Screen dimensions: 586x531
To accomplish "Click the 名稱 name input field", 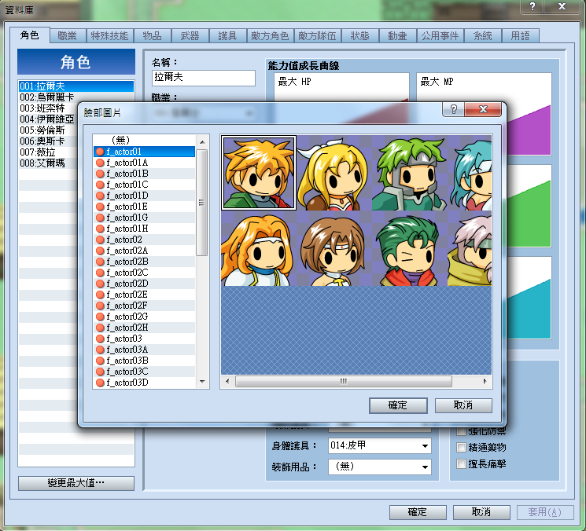I will click(204, 78).
